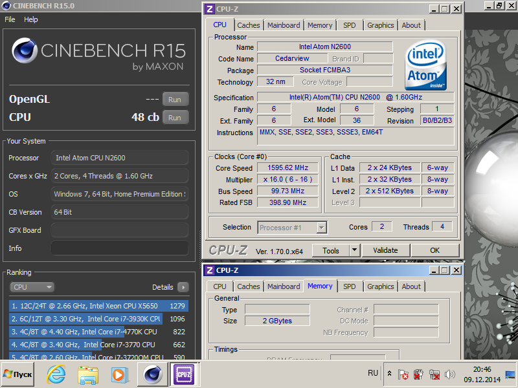Close the lower CPU-Z window

click(456, 270)
